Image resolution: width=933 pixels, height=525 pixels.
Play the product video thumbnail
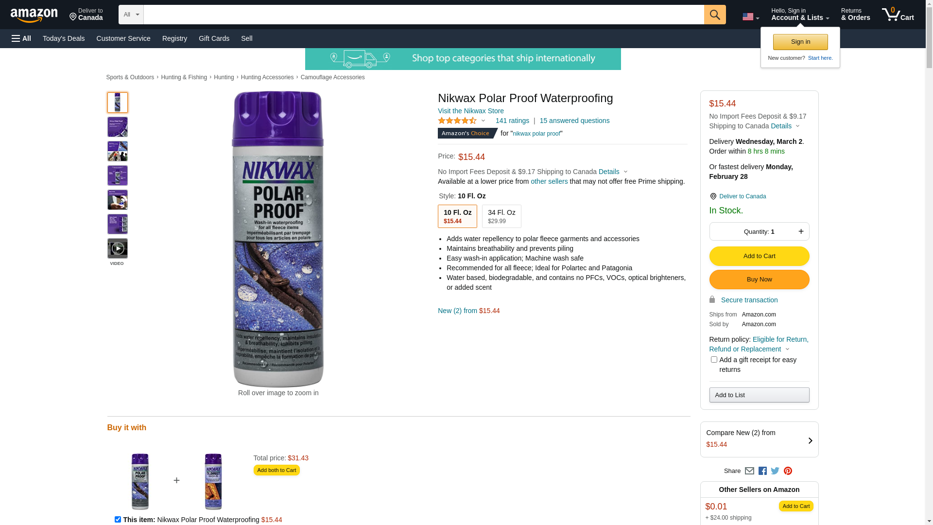[117, 248]
